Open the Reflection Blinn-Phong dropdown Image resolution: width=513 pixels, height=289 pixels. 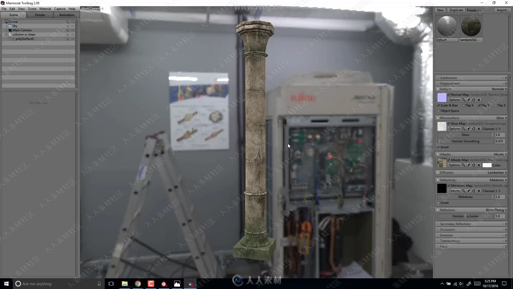coord(496,210)
